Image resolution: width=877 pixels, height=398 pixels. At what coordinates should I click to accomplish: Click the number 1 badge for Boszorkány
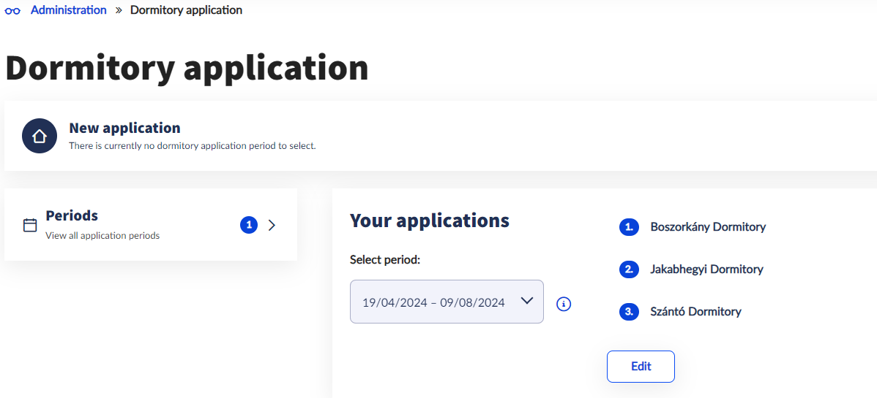click(630, 227)
